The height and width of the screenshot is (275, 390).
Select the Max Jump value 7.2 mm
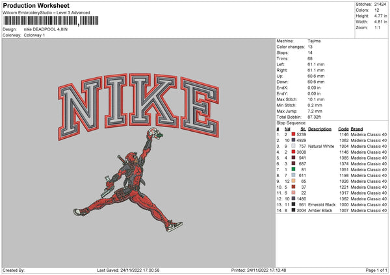pyautogui.click(x=315, y=111)
